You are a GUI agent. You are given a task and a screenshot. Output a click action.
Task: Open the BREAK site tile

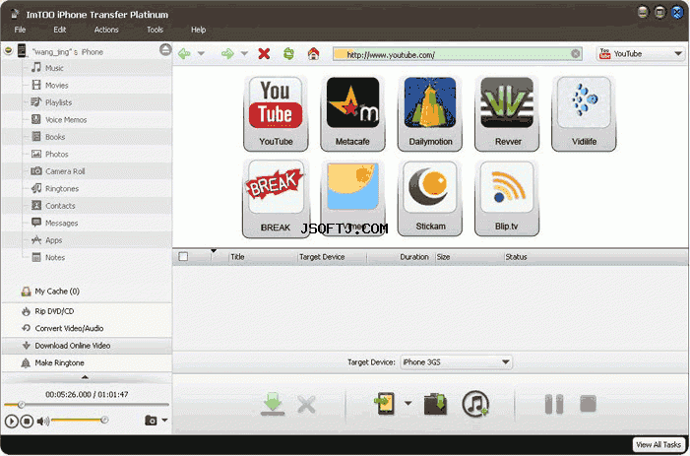point(276,199)
